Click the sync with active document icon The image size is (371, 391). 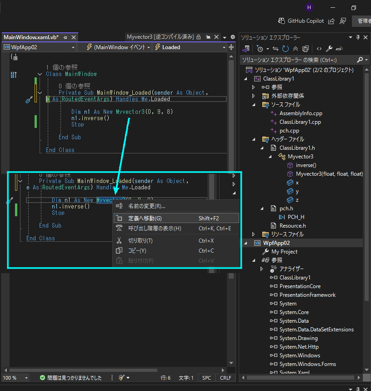pos(276,49)
